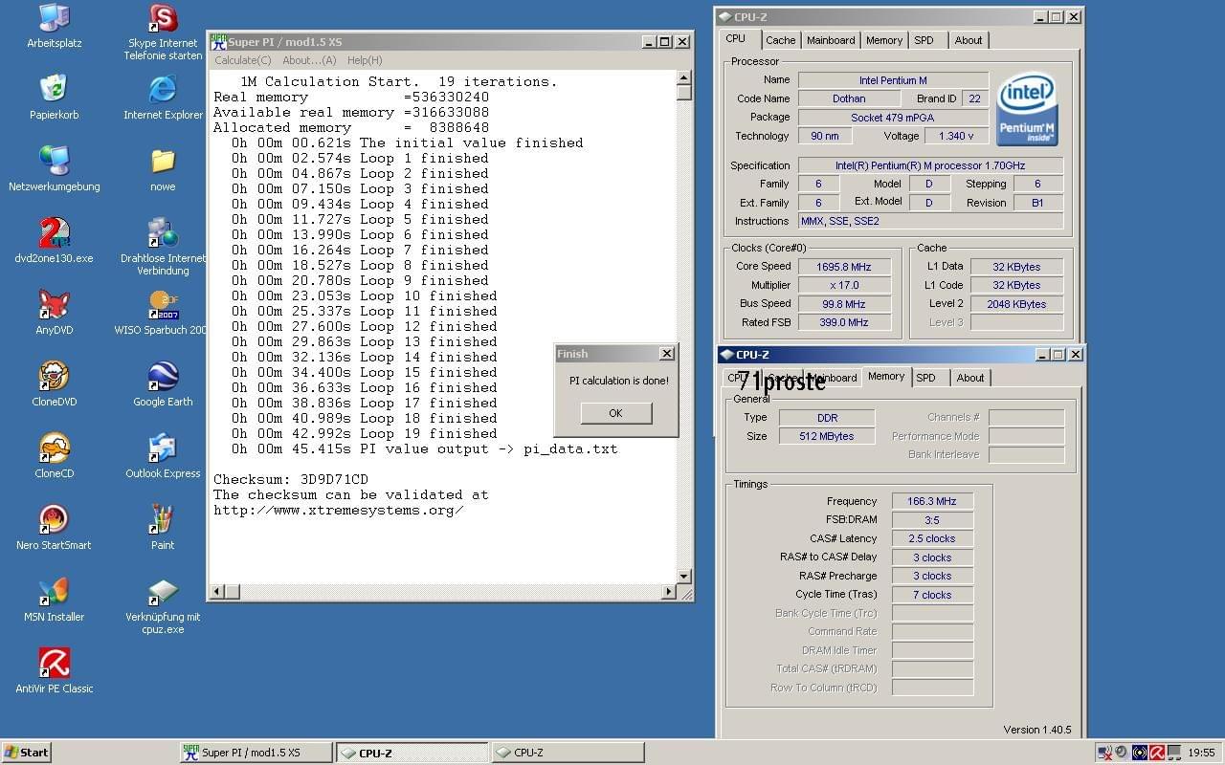The image size is (1225, 765).
Task: Activate the second CPU-Z taskbar button
Action: pos(568,753)
